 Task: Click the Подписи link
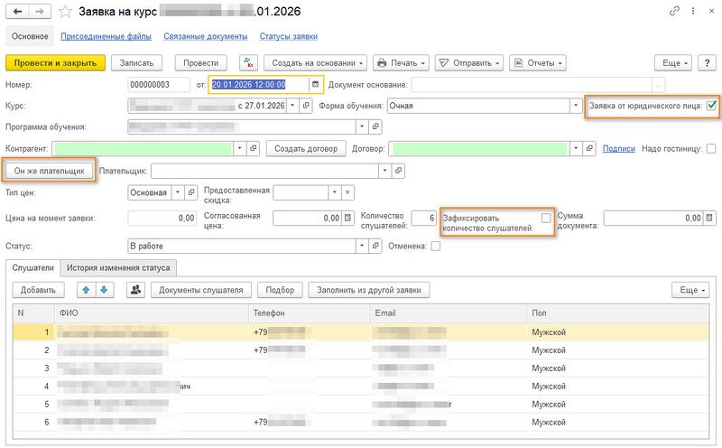click(618, 148)
